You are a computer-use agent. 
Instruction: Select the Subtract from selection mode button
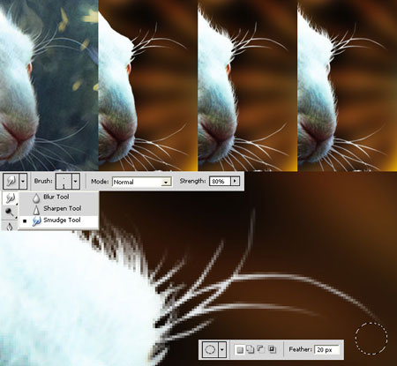261,349
